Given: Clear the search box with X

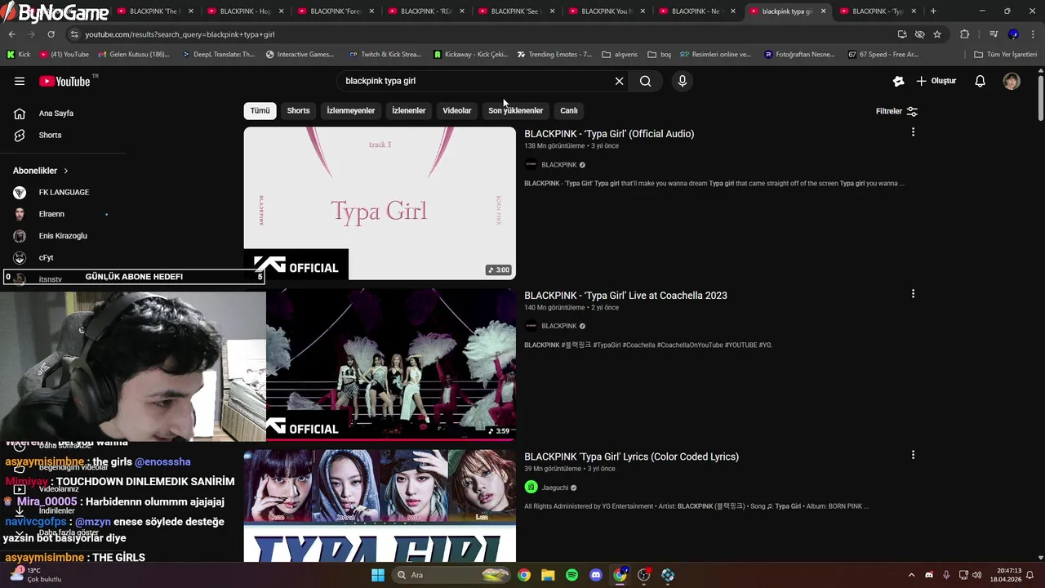Looking at the screenshot, I should pos(619,81).
